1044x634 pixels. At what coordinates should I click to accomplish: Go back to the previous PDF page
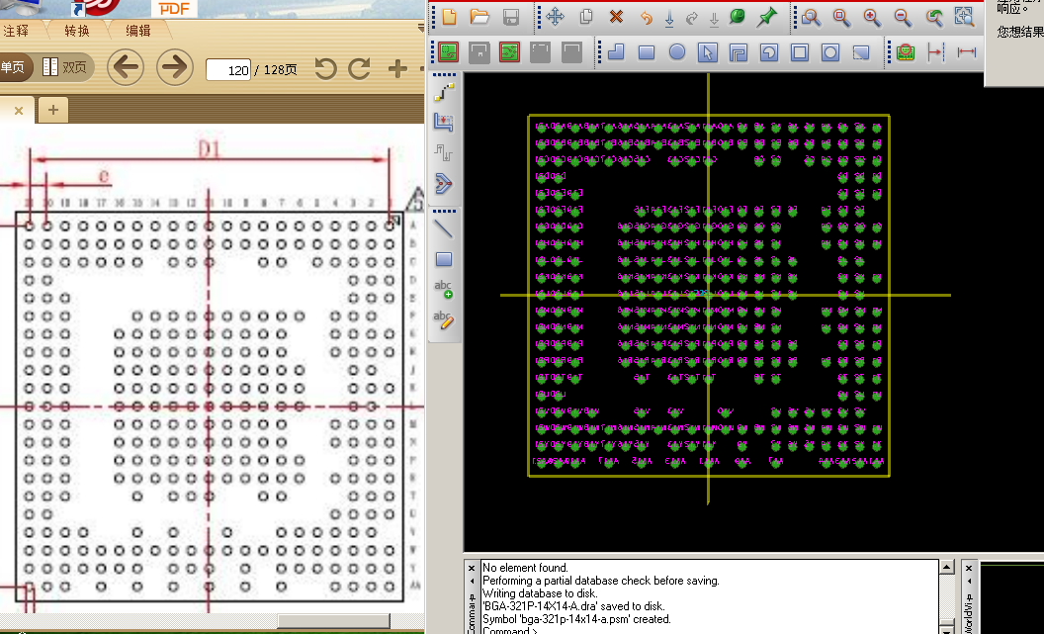[126, 68]
